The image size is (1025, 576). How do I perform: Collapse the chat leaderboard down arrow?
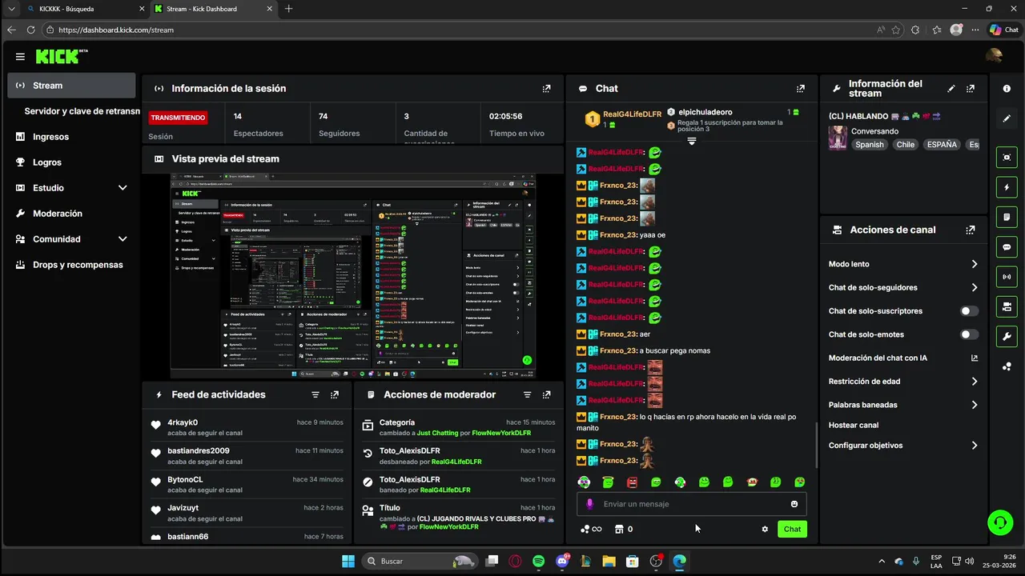coord(692,141)
